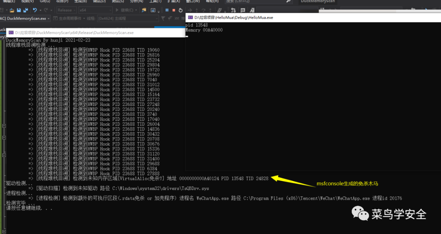Click the redo arrow icon
The height and width of the screenshot is (234, 441).
coord(46,10)
